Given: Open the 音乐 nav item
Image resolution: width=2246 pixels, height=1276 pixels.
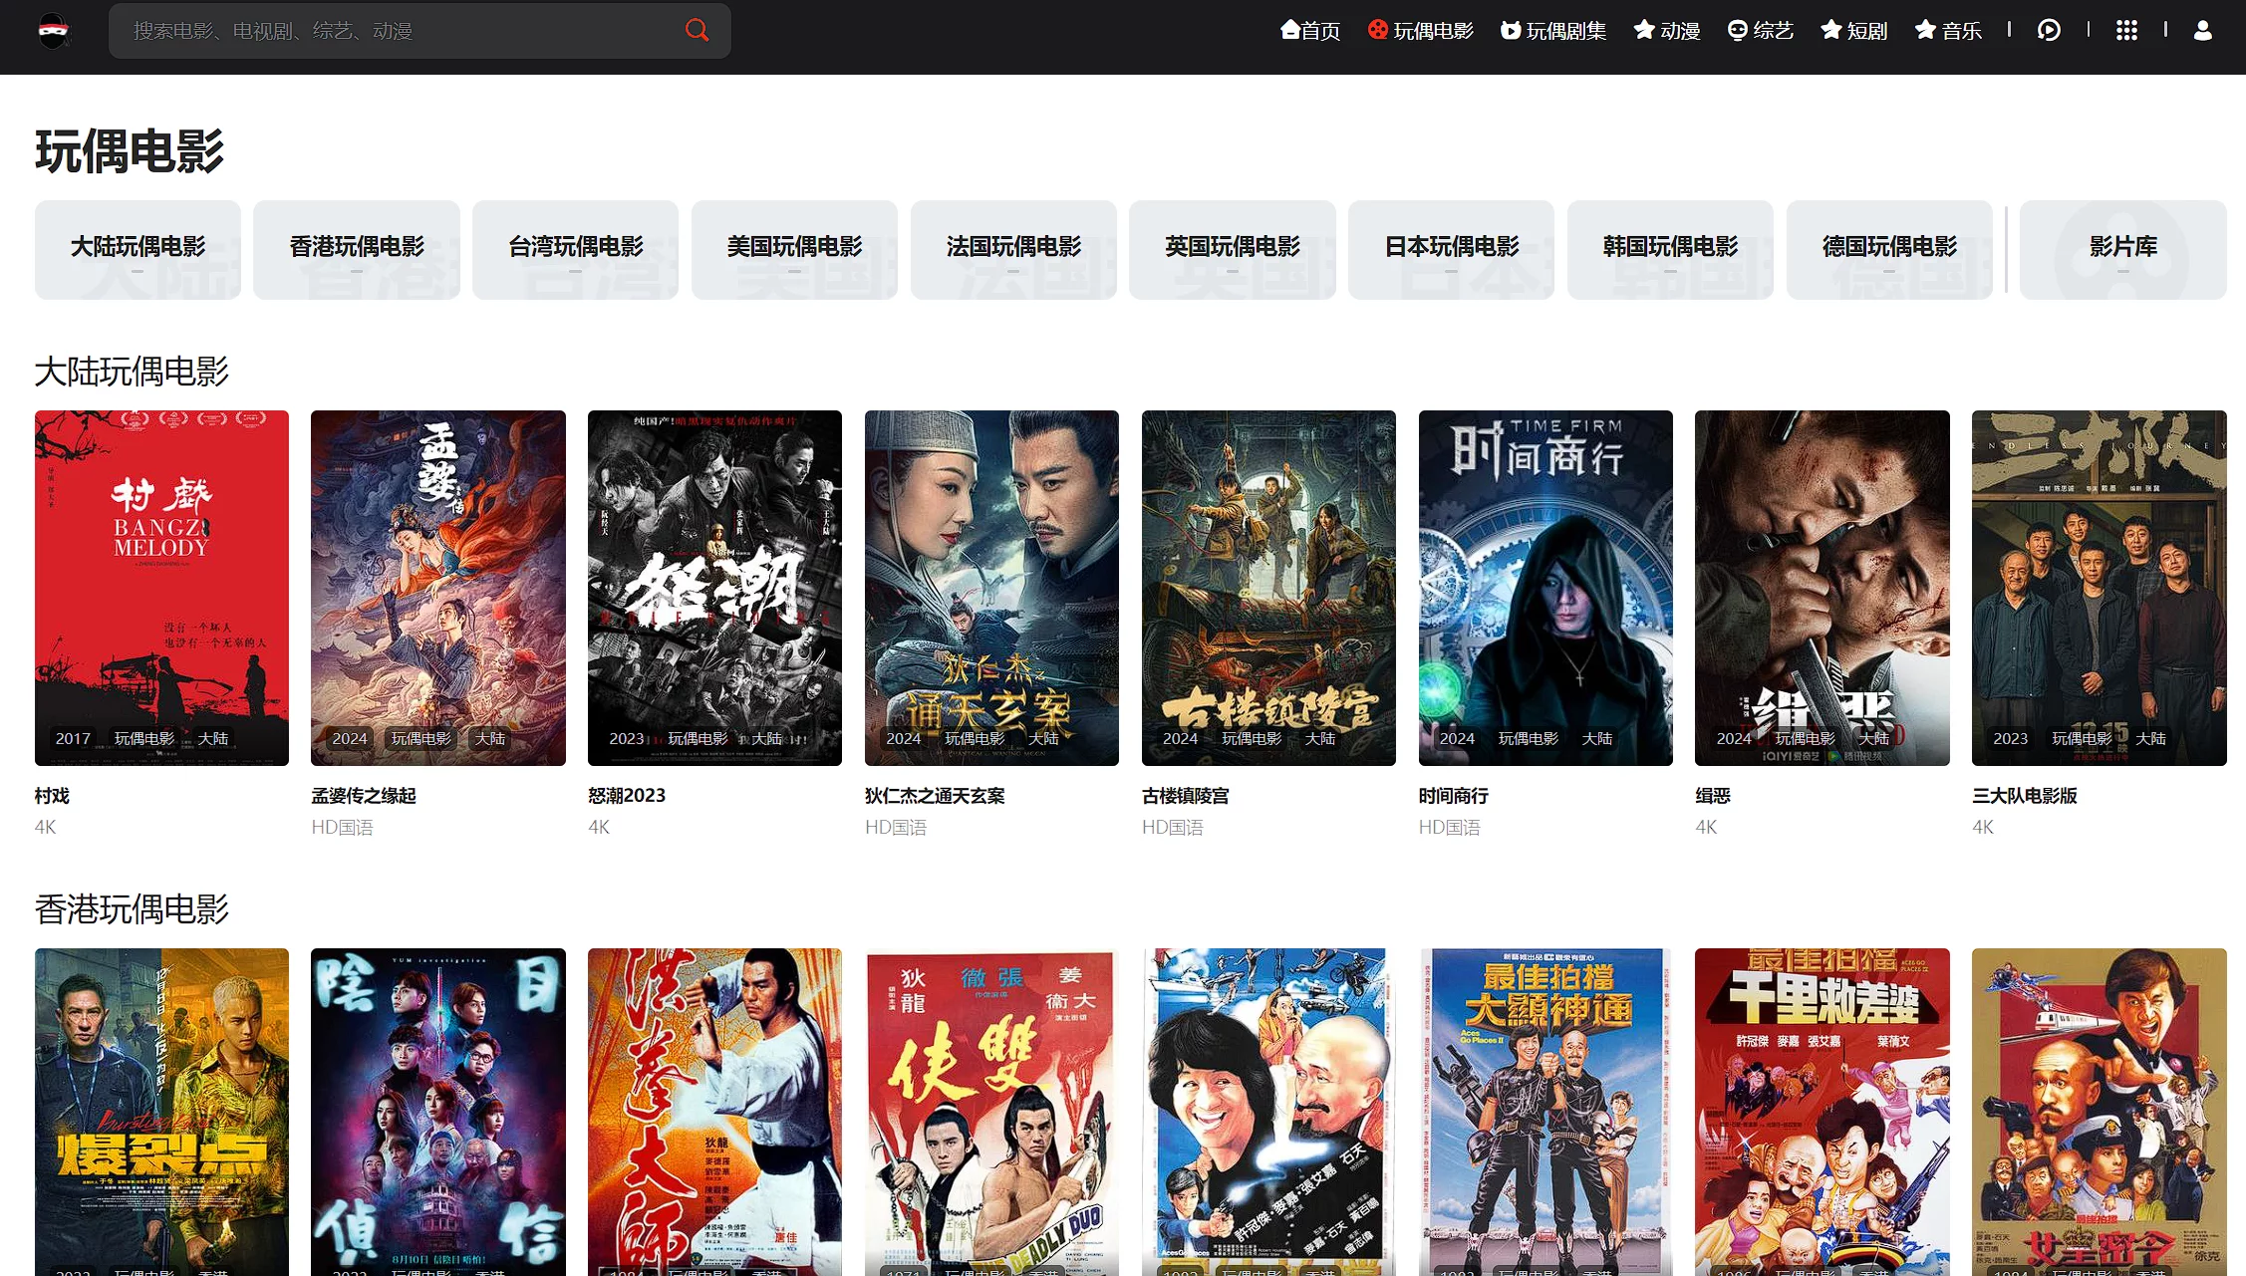Looking at the screenshot, I should pyautogui.click(x=1948, y=31).
